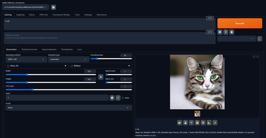The width and height of the screenshot is (266, 138).
Task: Click the dice random seed icon
Action: coord(112,98)
